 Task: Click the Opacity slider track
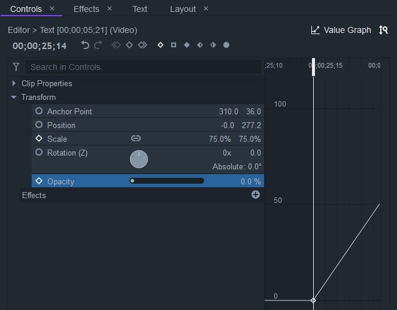[167, 181]
